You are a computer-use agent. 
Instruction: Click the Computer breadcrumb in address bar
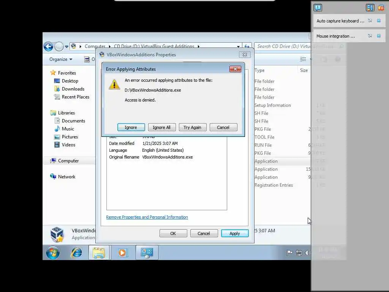(95, 46)
